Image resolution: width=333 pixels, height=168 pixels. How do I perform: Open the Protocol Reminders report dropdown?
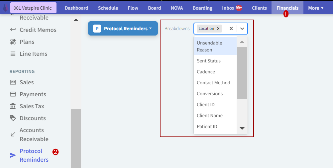coord(123,29)
